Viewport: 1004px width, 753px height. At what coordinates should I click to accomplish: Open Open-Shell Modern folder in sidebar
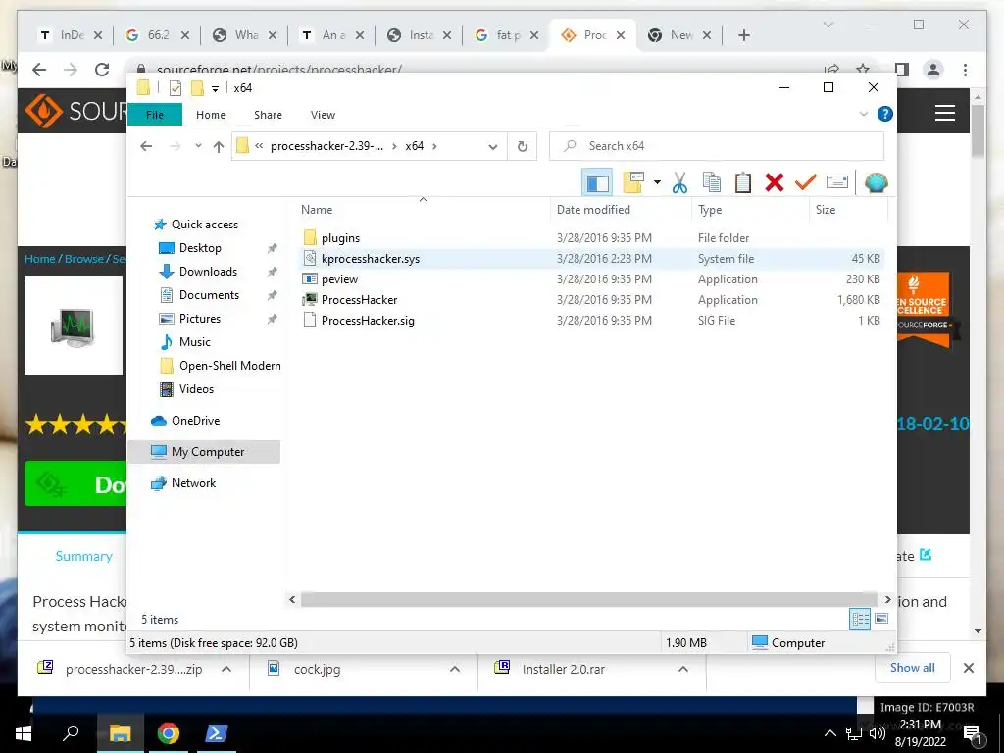pyautogui.click(x=229, y=366)
